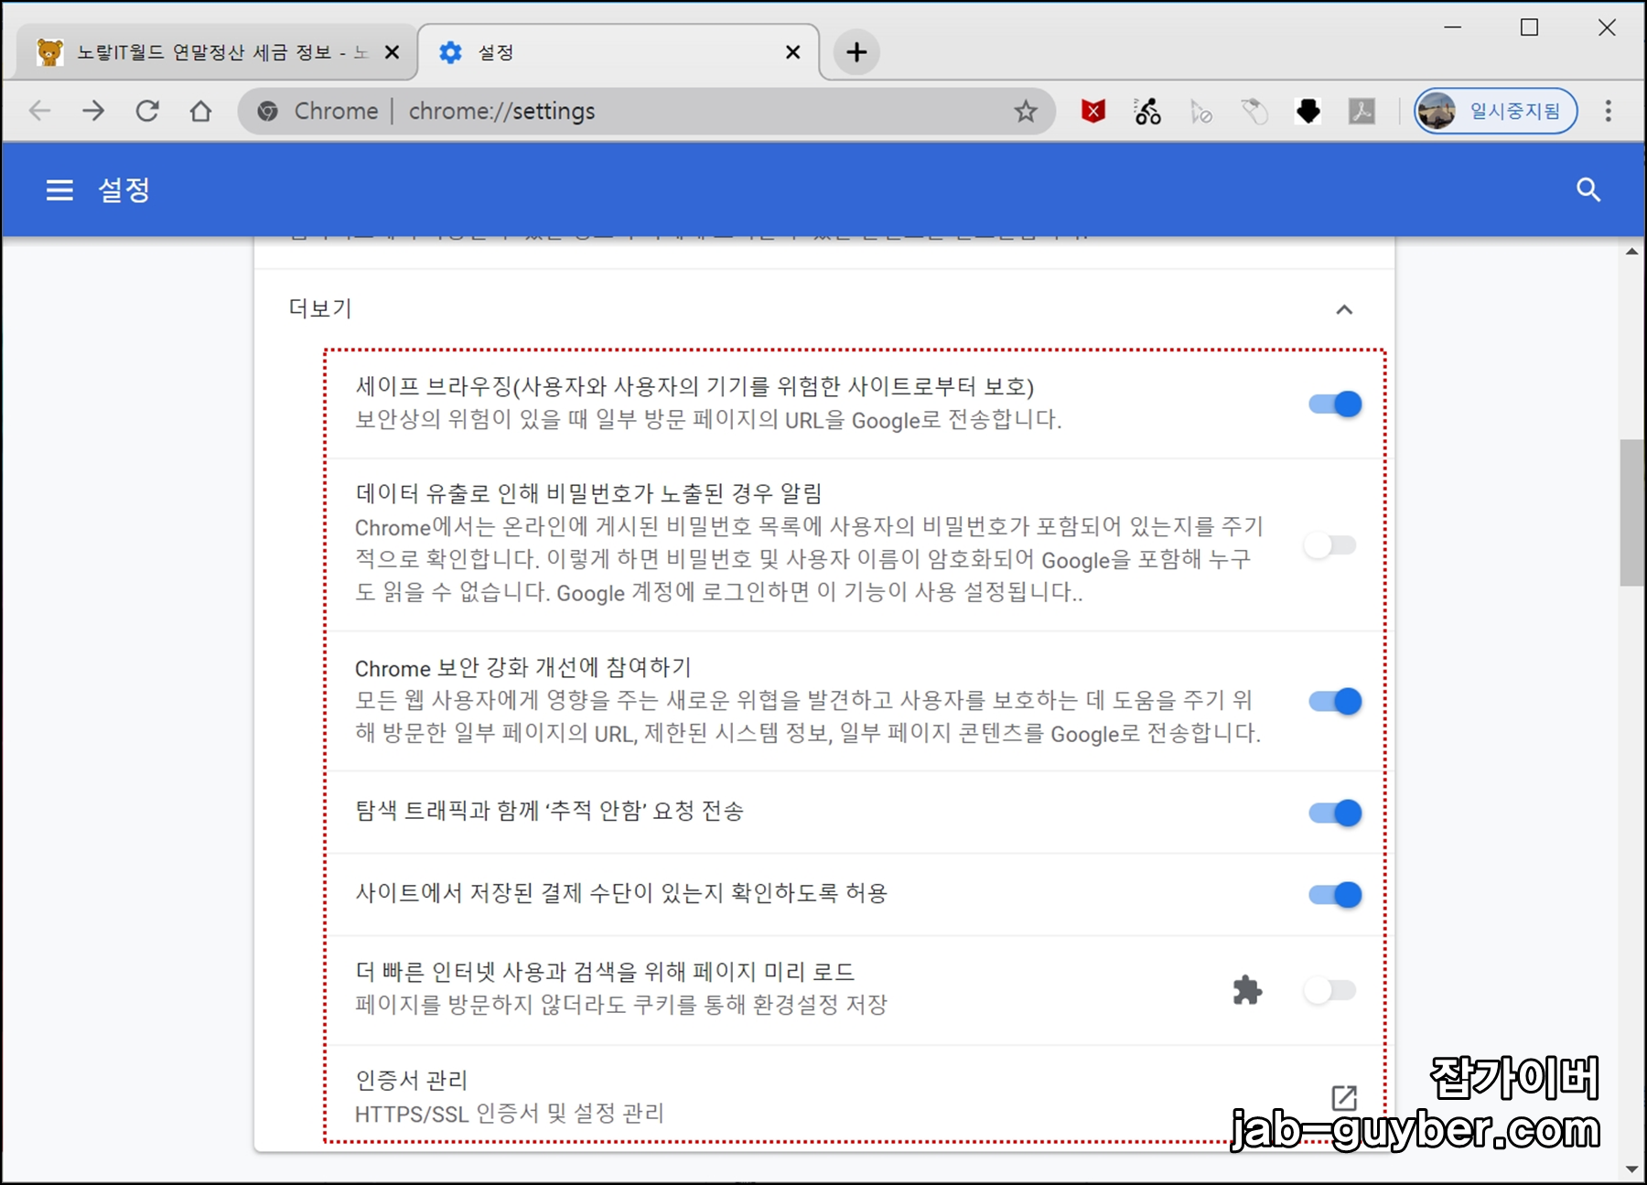Open the cyclist extension icon

tap(1146, 111)
